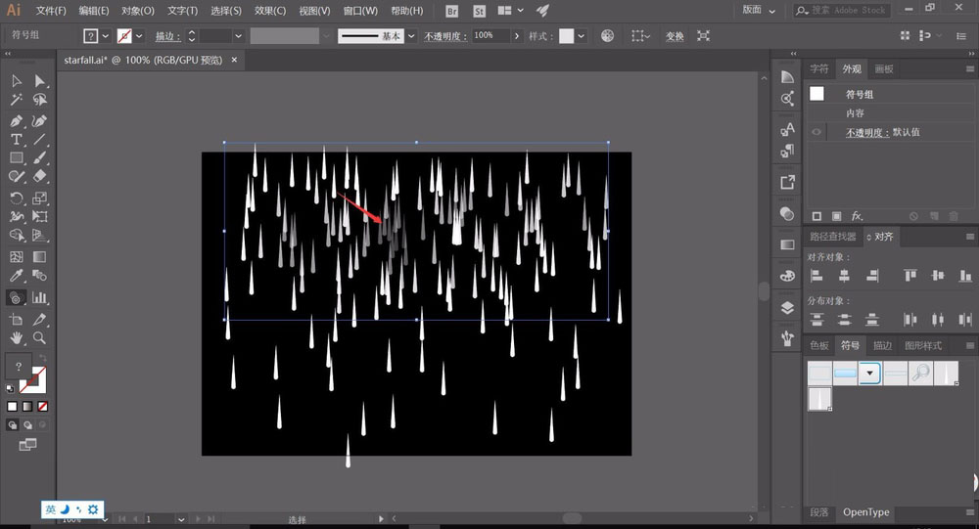
Task: Select the Symbol Sprayer tool
Action: pos(17,298)
